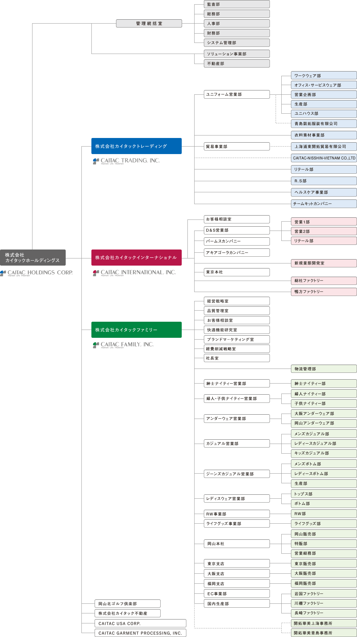Click the 貿易事業部 box
The width and height of the screenshot is (357, 637).
(x=237, y=147)
